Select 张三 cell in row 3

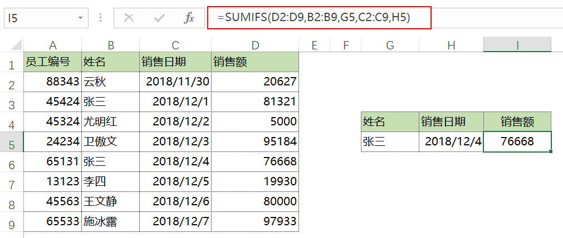click(x=111, y=102)
